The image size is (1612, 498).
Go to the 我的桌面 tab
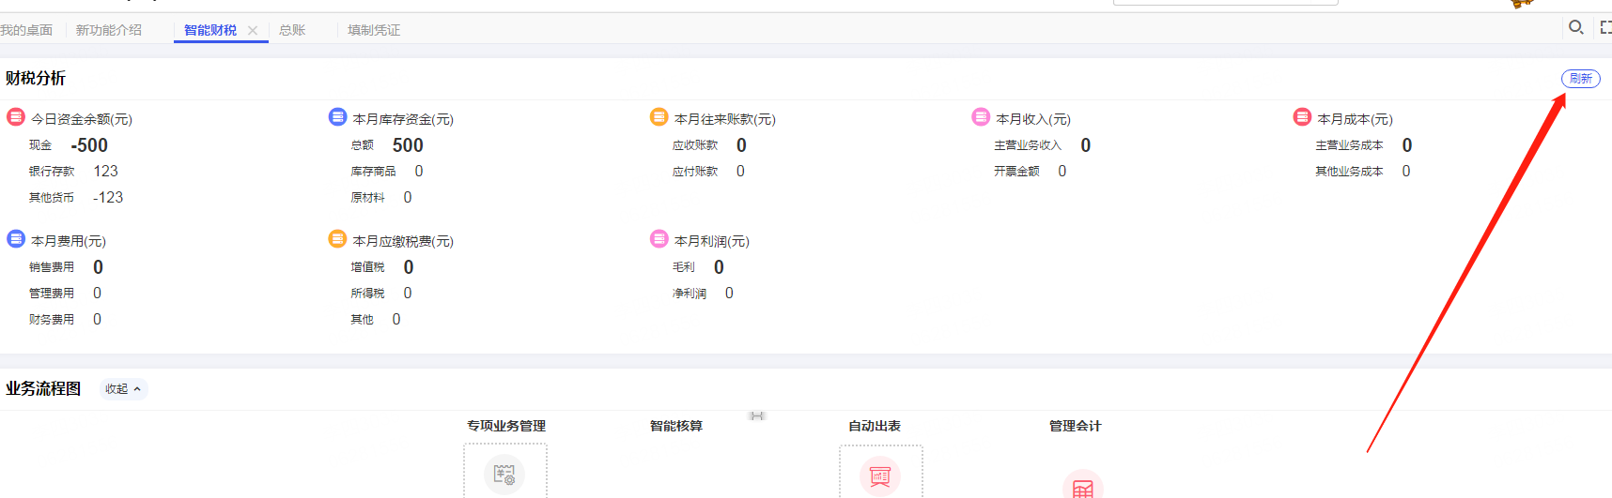pyautogui.click(x=26, y=30)
